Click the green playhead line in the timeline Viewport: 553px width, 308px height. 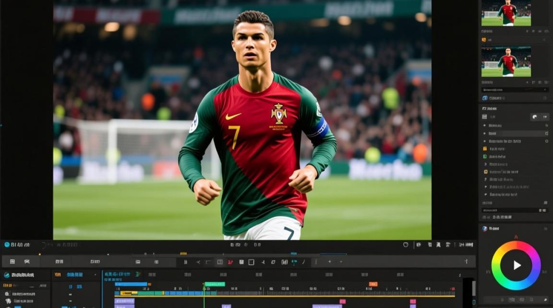204,295
